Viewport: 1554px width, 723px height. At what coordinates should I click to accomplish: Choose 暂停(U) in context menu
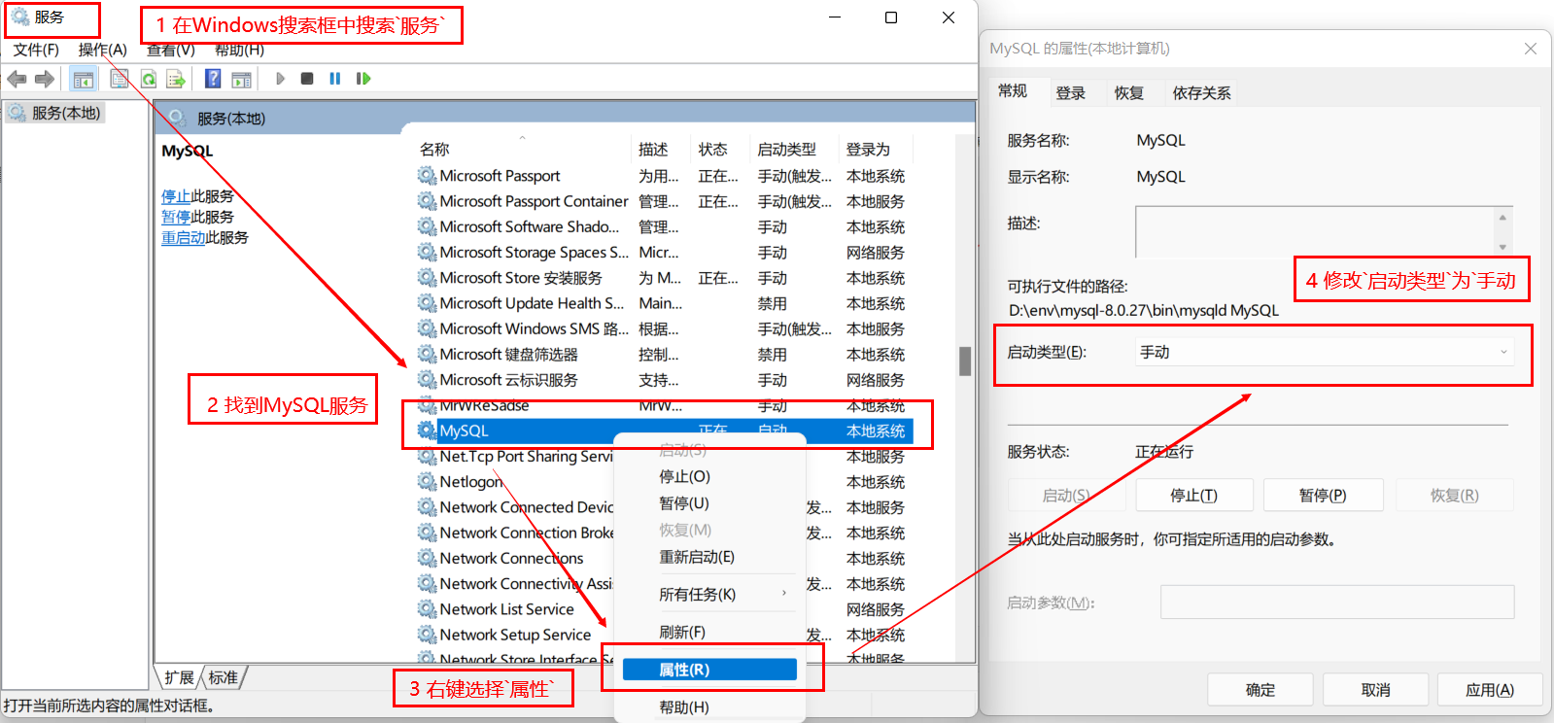[684, 503]
